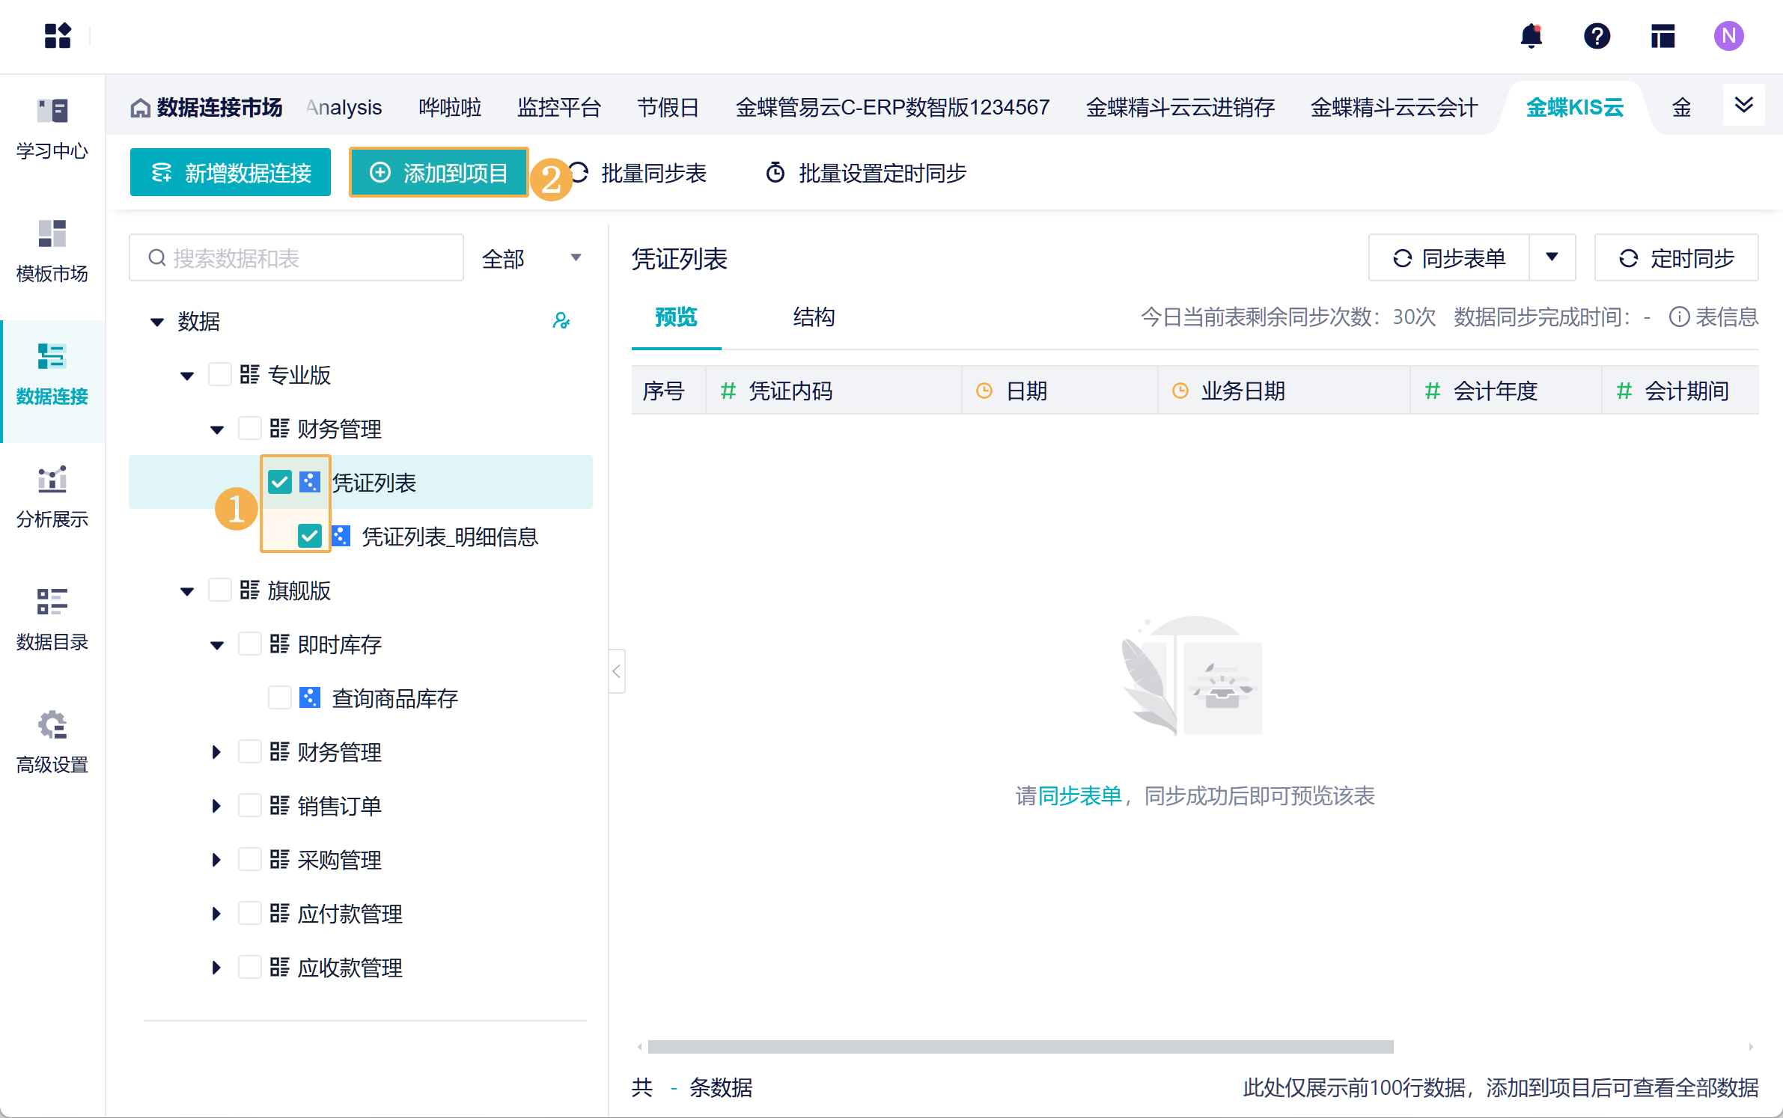The height and width of the screenshot is (1118, 1783).
Task: Click the help question mark icon
Action: [x=1597, y=36]
